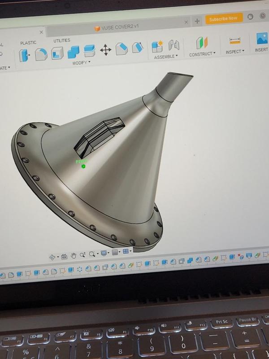Open the Grid and Snaps dropdown arrow
Screen dimensions: 269x359
(x=120, y=252)
